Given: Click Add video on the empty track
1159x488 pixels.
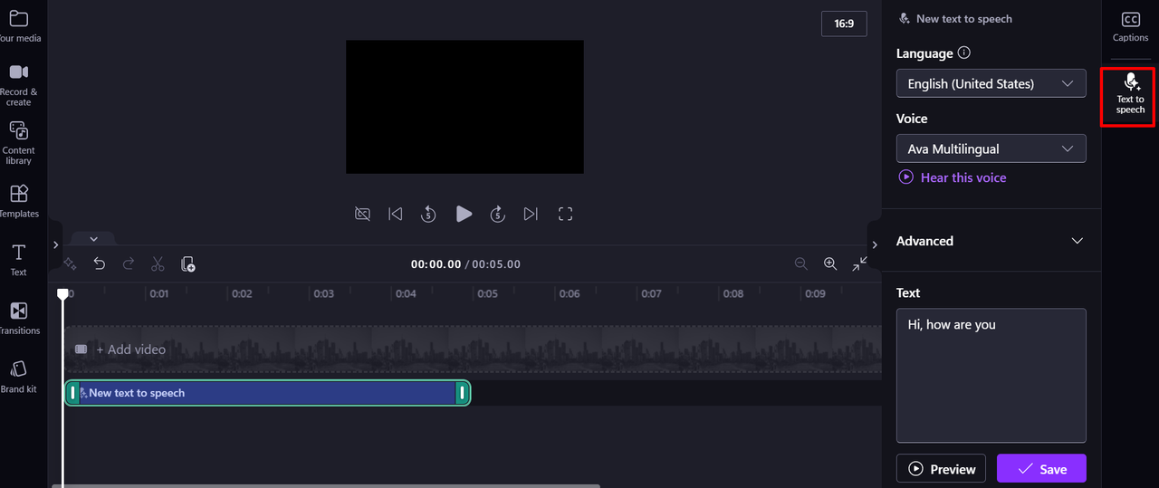Looking at the screenshot, I should [120, 349].
